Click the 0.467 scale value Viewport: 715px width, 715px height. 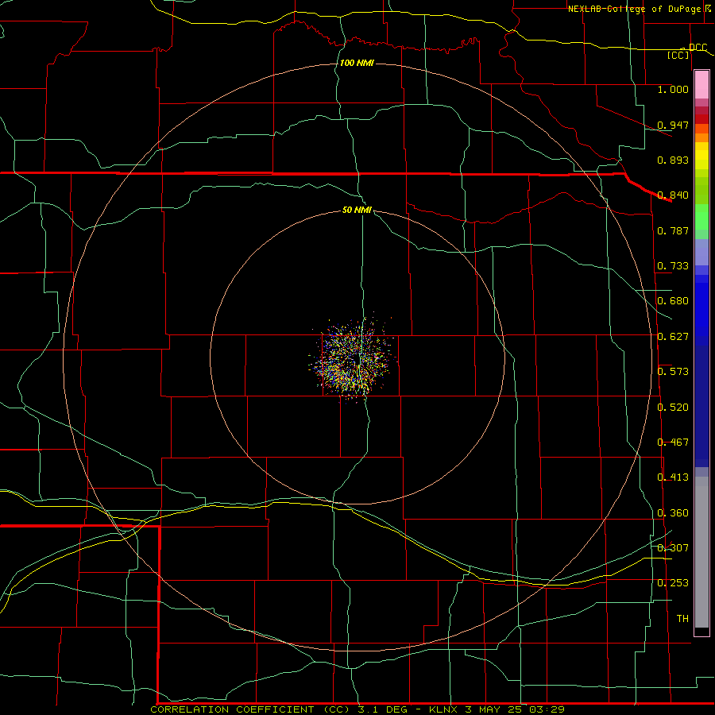click(x=673, y=443)
